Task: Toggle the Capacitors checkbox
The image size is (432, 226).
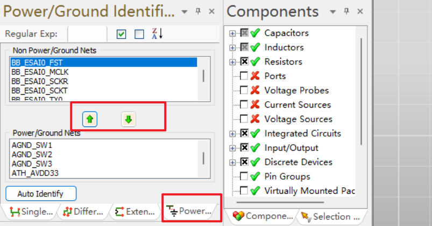Action: pos(244,33)
